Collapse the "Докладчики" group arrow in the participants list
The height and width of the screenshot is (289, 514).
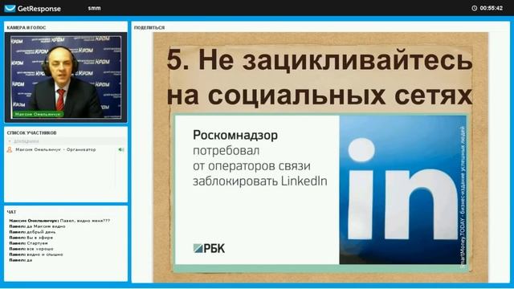tap(10, 141)
